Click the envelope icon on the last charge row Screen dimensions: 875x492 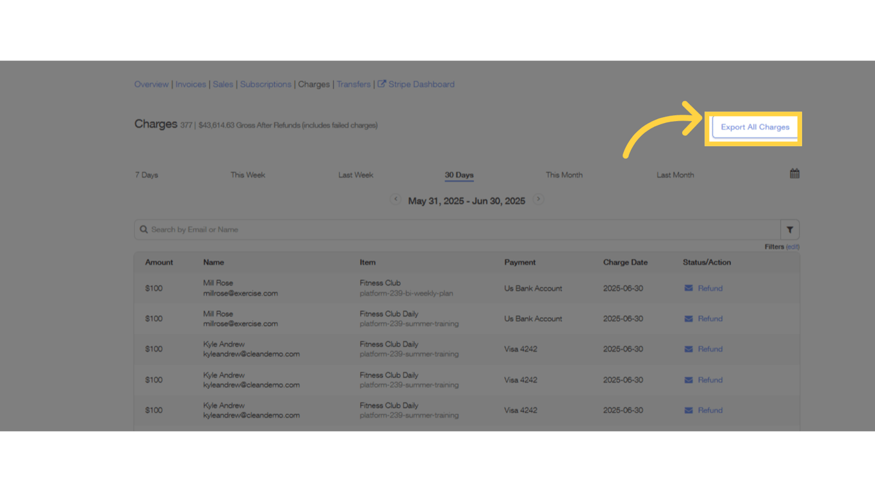(688, 410)
